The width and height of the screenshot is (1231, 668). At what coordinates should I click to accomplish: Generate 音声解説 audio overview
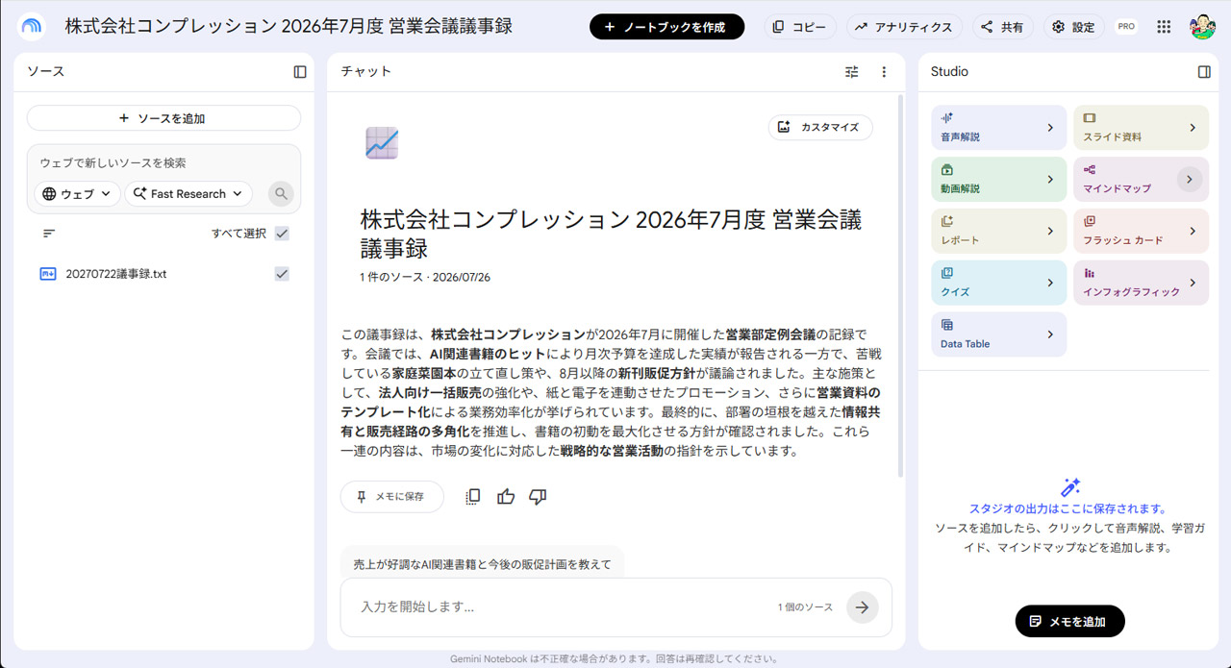coord(998,128)
